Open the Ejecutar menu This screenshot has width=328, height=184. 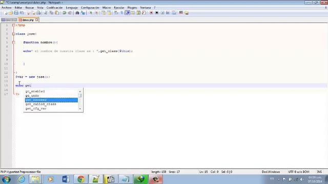(x=119, y=8)
